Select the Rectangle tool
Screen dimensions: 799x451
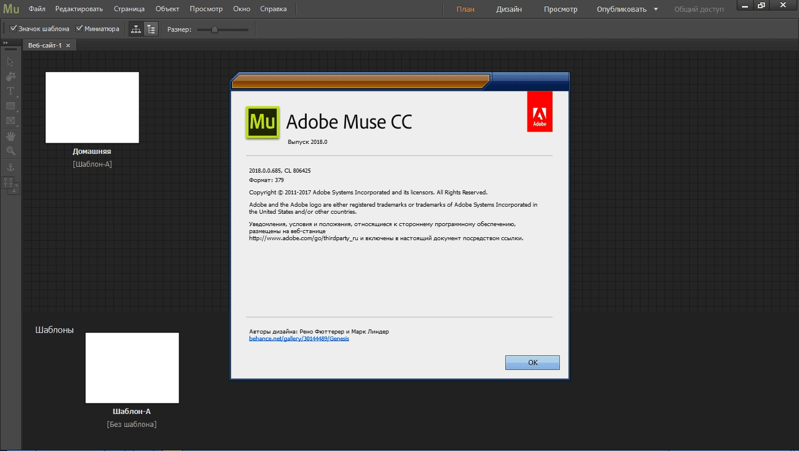click(11, 106)
